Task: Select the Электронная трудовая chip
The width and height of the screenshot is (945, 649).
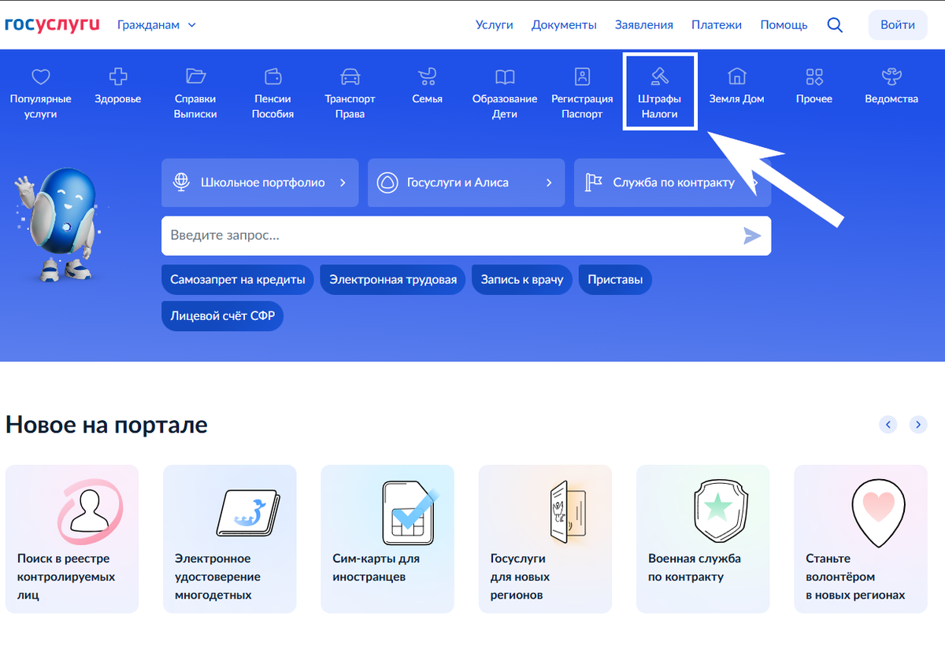Action: point(393,280)
